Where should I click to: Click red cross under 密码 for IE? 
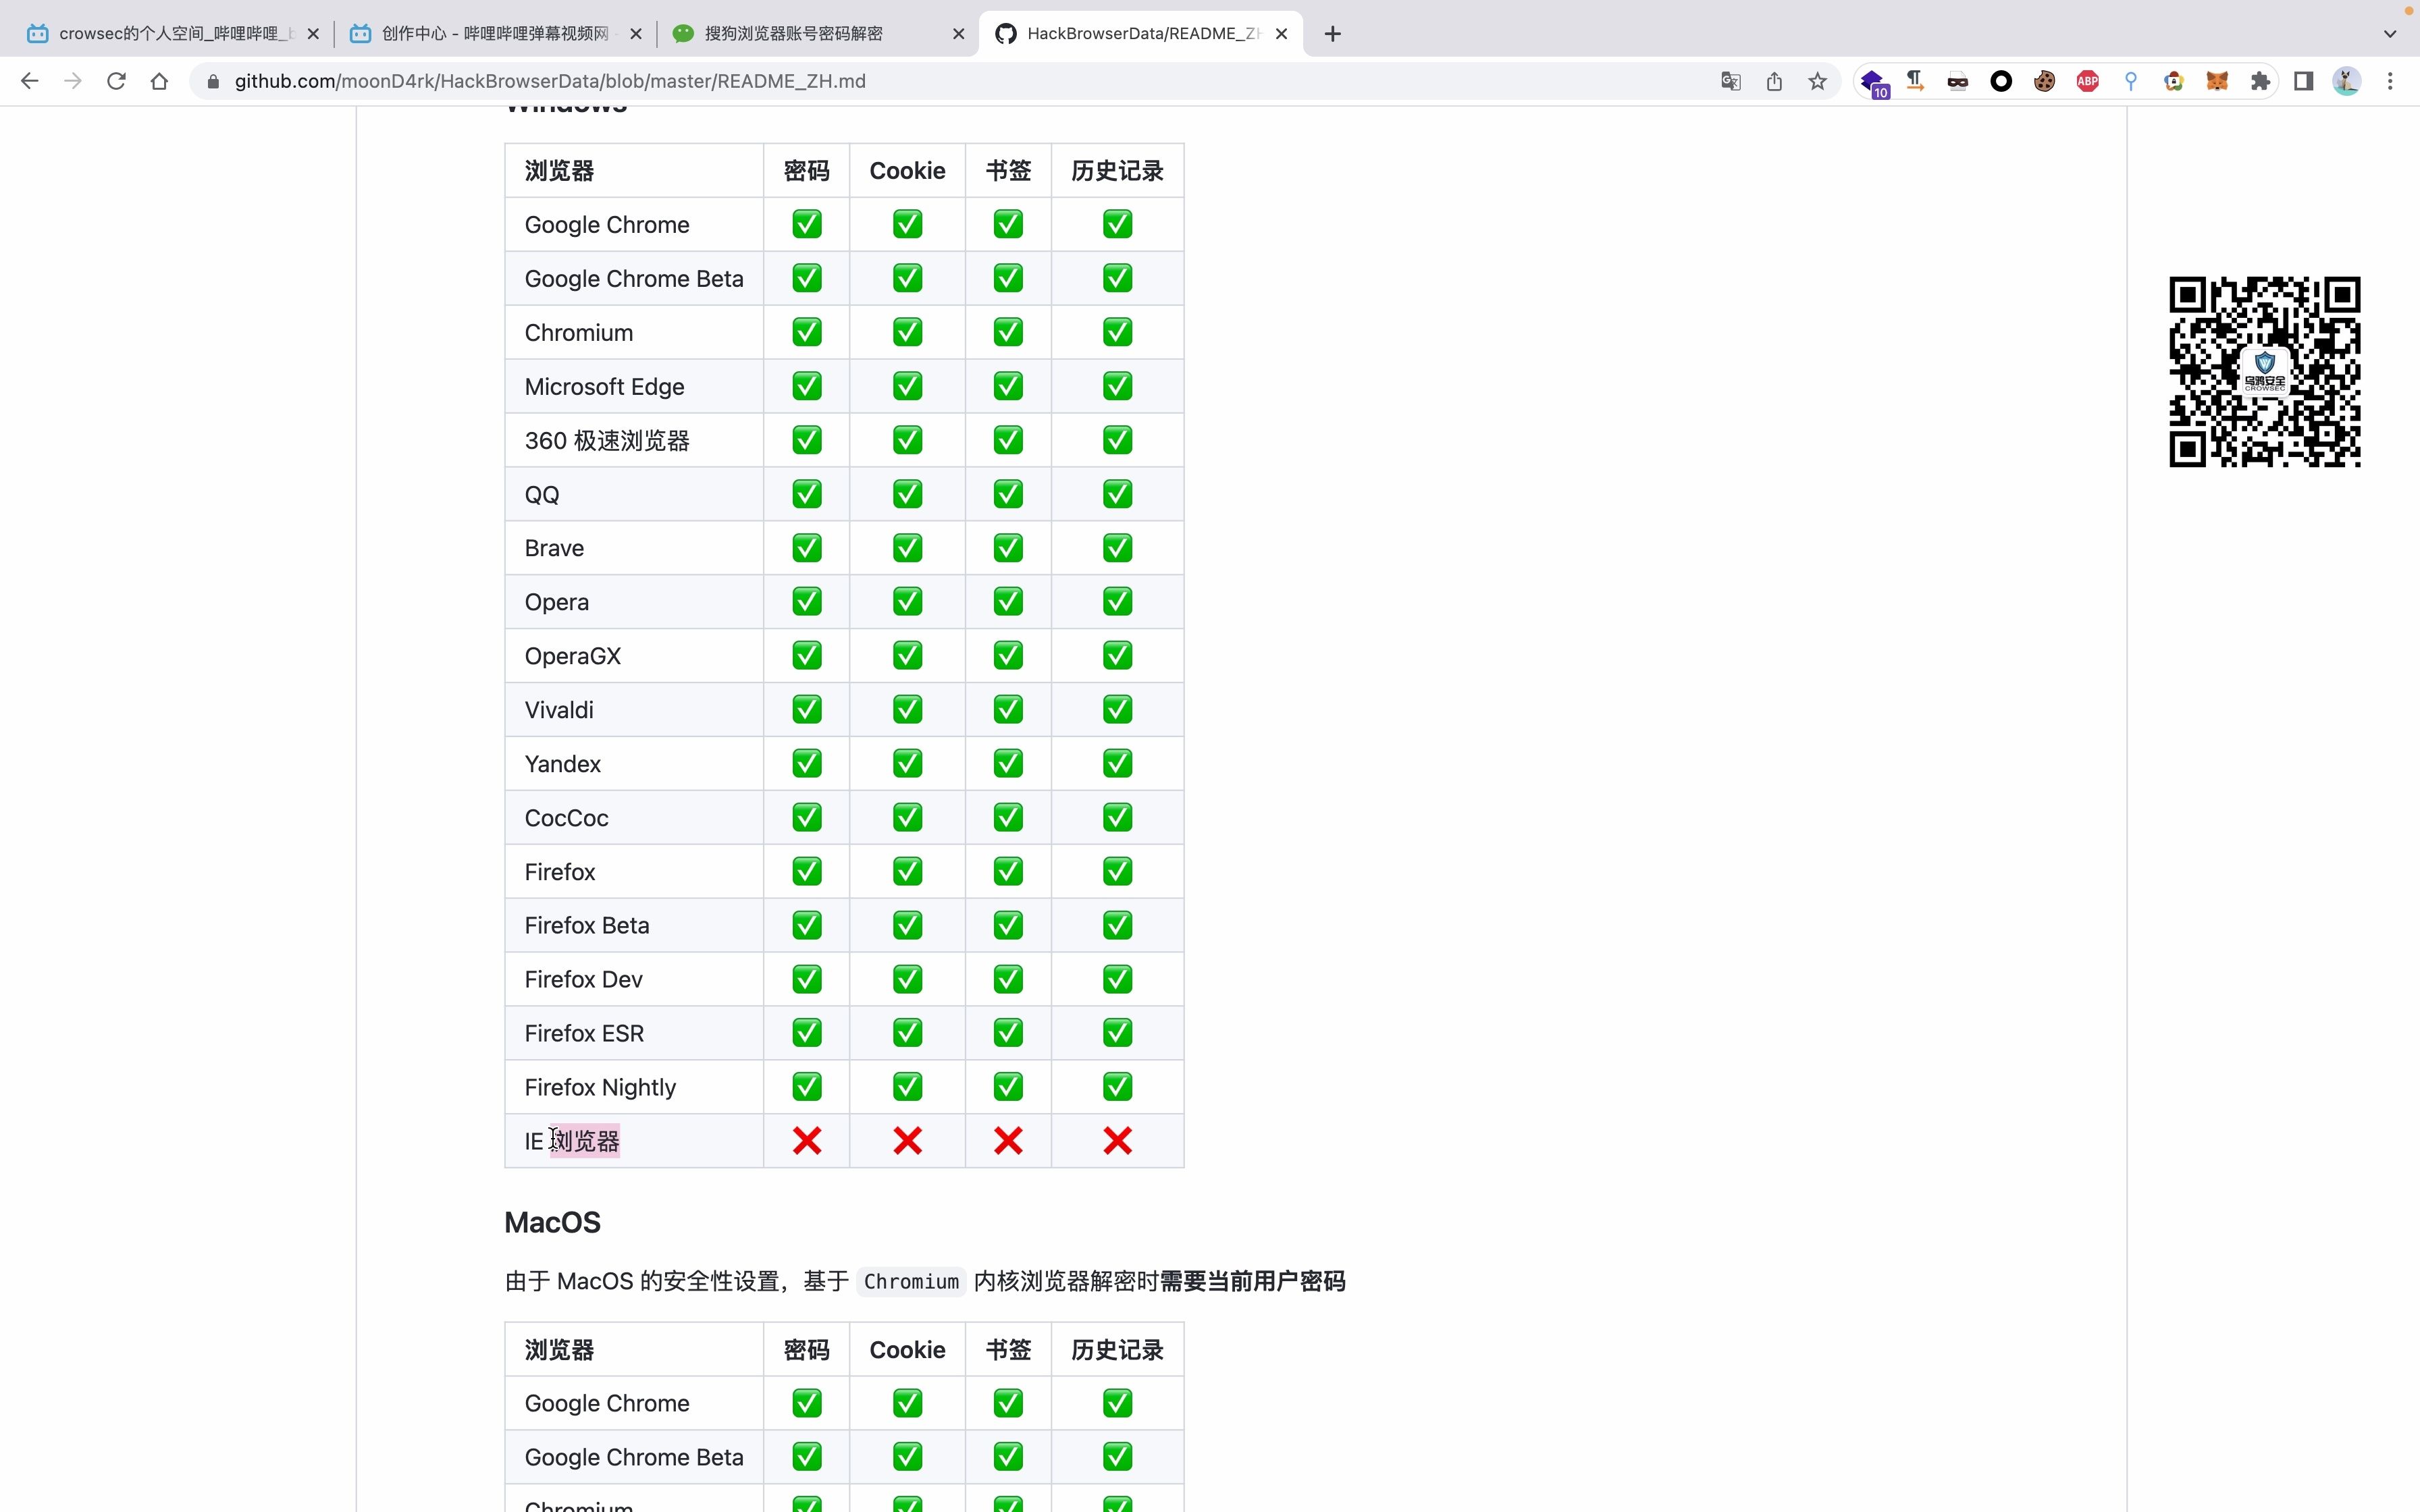click(x=807, y=1141)
